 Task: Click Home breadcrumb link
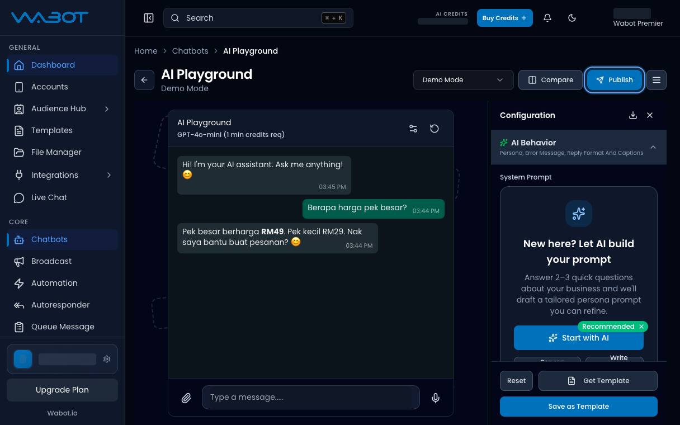point(146,51)
